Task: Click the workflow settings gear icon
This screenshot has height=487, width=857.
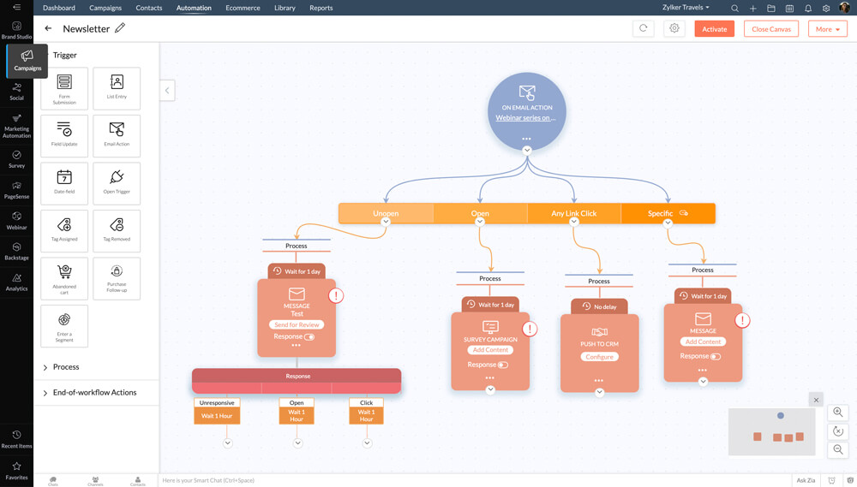Action: 674,28
